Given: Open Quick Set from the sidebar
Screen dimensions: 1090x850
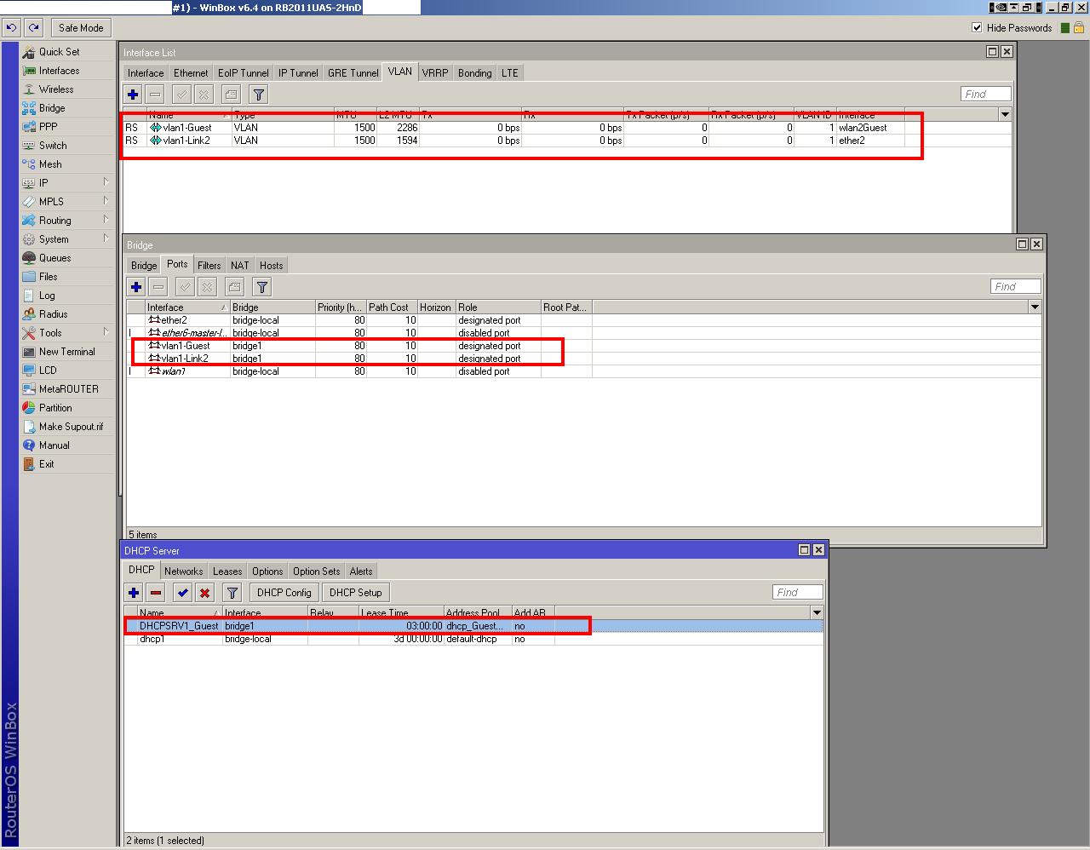Looking at the screenshot, I should 59,52.
